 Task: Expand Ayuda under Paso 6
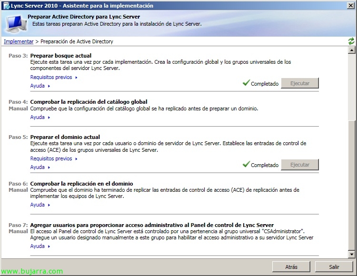(40, 205)
